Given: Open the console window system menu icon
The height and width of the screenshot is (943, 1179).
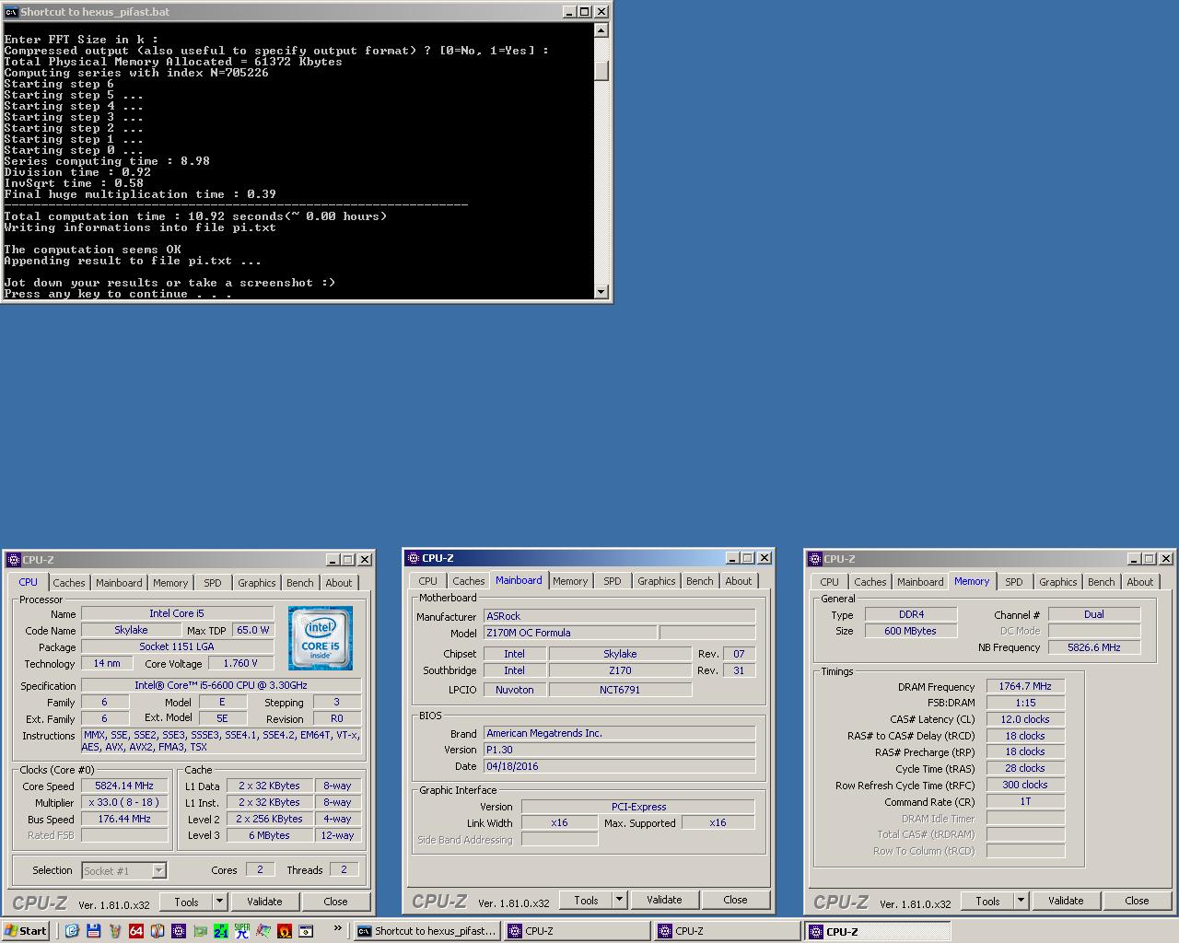Looking at the screenshot, I should click(11, 12).
